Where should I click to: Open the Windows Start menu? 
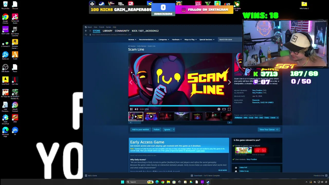pos(123,182)
